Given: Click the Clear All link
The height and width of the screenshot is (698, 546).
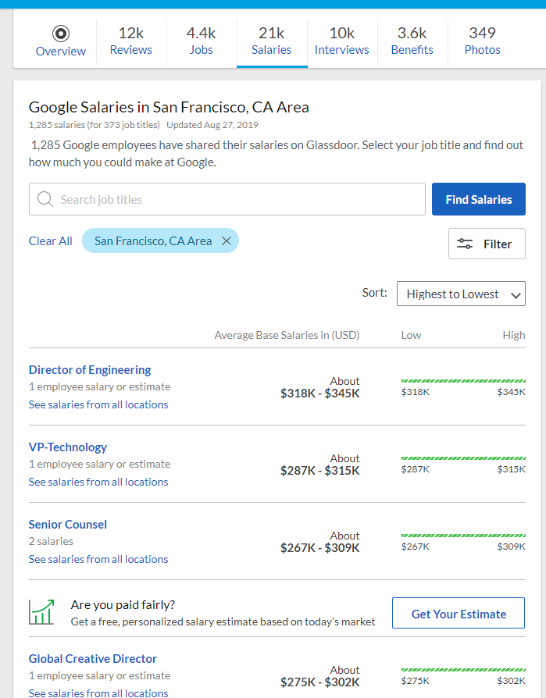Looking at the screenshot, I should coord(50,240).
